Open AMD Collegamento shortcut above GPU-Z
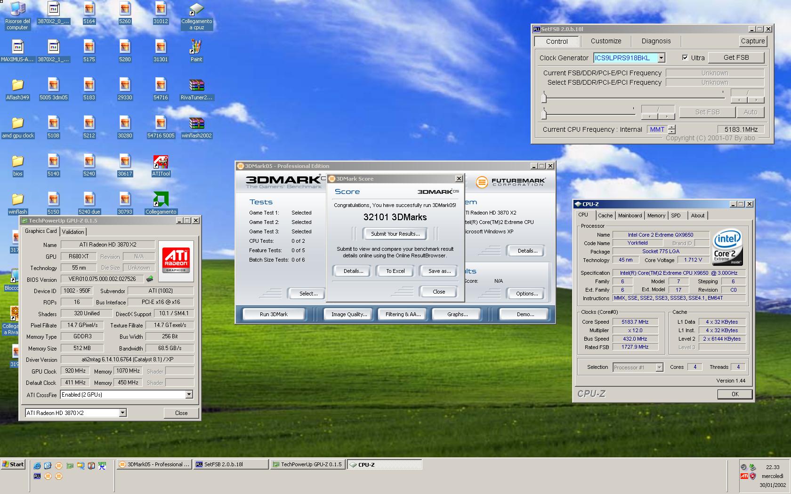The width and height of the screenshot is (791, 494). pos(161,203)
